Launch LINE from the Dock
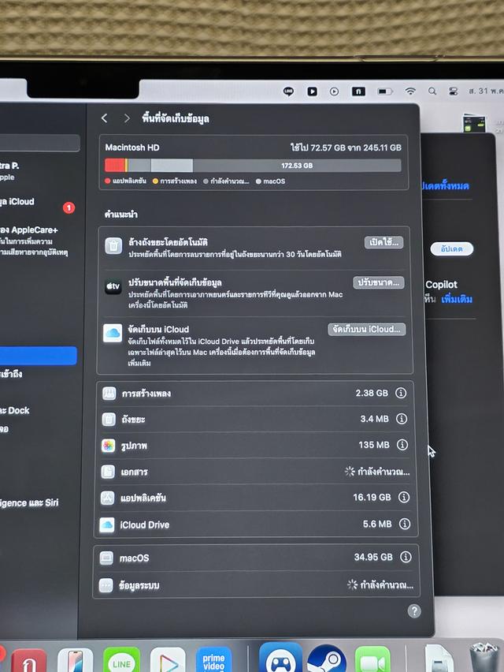Viewport: 504px width, 672px height. (x=121, y=660)
